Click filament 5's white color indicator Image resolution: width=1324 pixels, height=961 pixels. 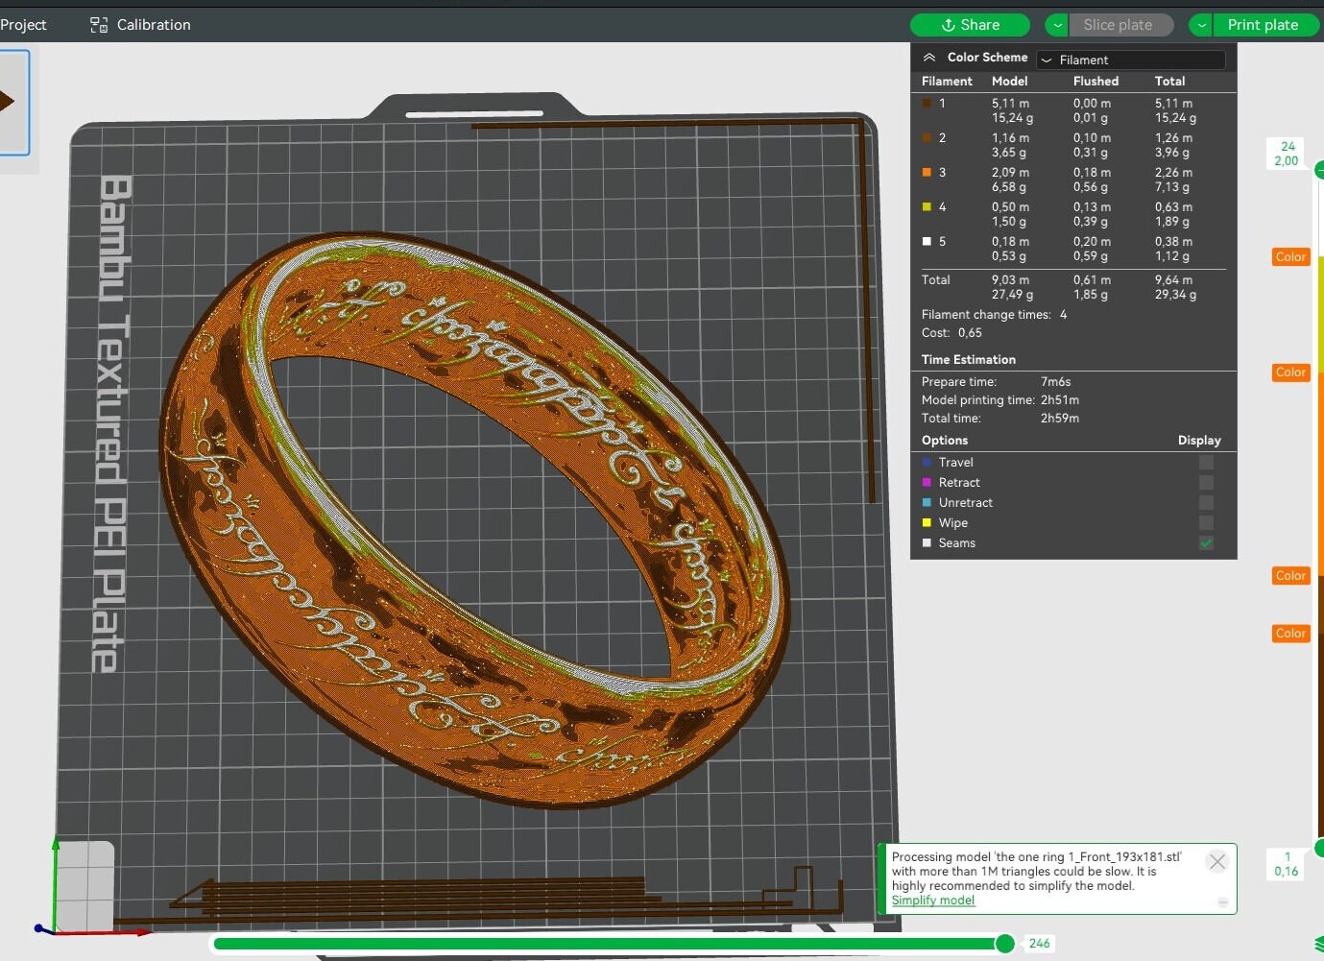pyautogui.click(x=927, y=241)
